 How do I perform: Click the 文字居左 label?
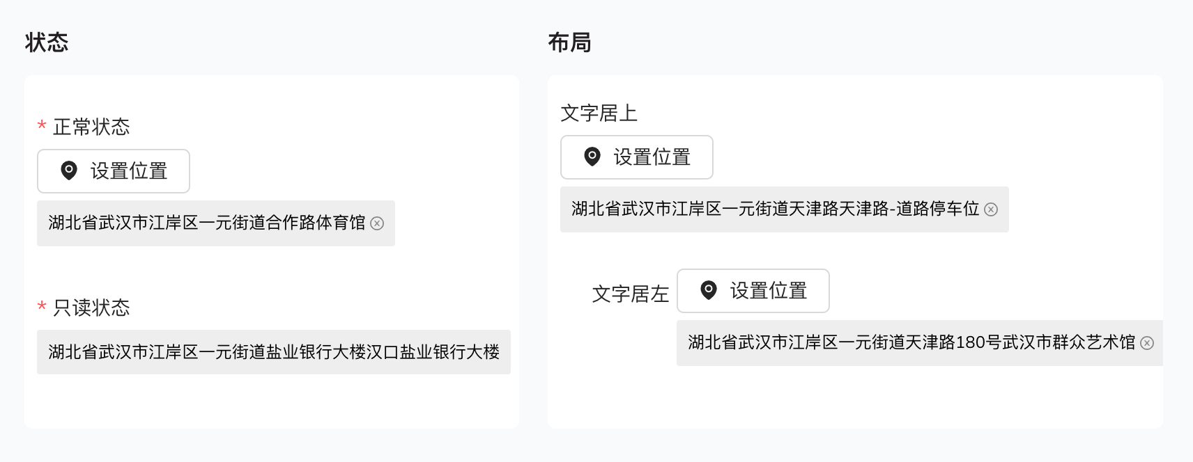pyautogui.click(x=630, y=294)
